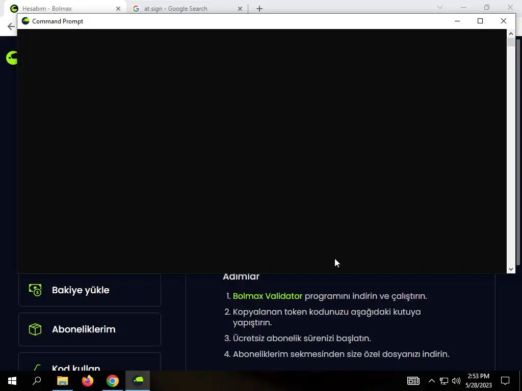This screenshot has height=391, width=522.
Task: Open the network status tray icon
Action: [x=444, y=381]
